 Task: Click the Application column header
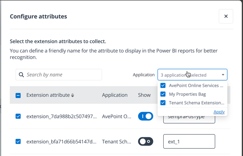tap(115, 95)
